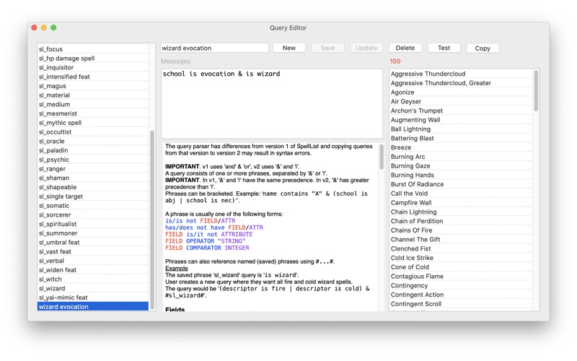Select sl_psychic query

[x=93, y=160]
